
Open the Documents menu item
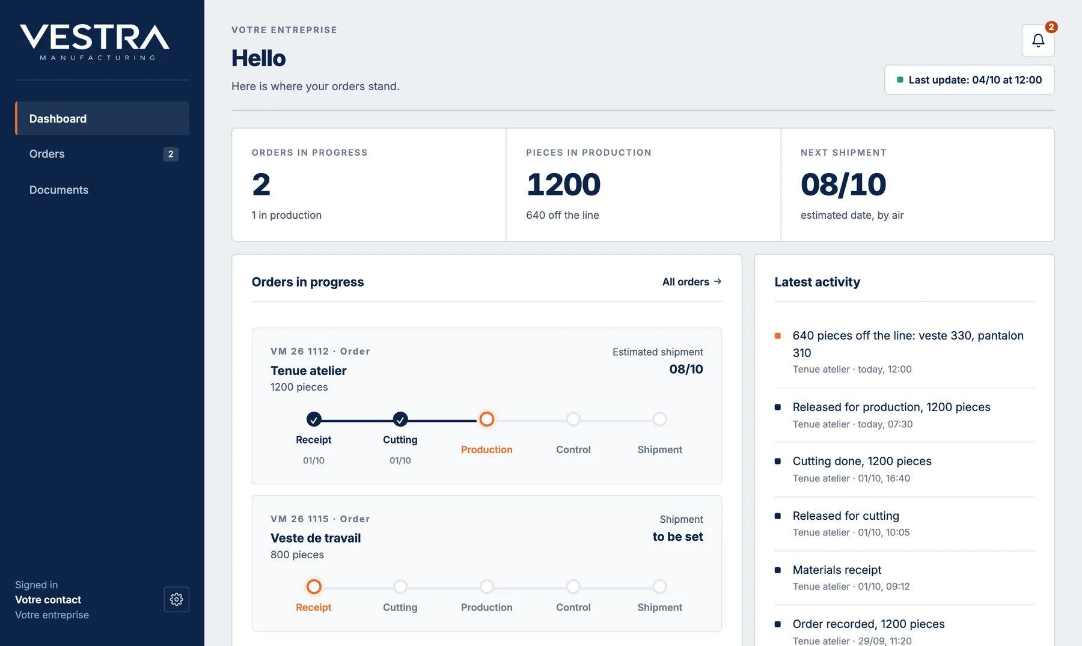click(102, 190)
